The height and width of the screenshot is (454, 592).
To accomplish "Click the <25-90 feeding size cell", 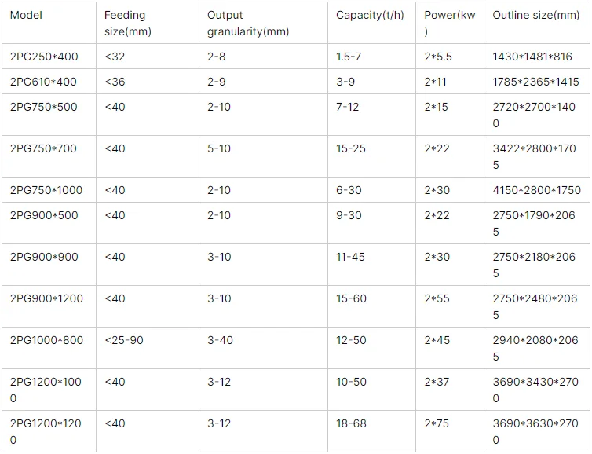I will coord(124,340).
